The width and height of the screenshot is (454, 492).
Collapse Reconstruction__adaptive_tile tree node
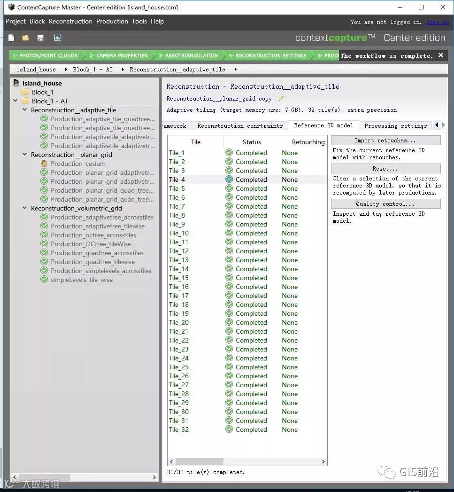pos(25,110)
